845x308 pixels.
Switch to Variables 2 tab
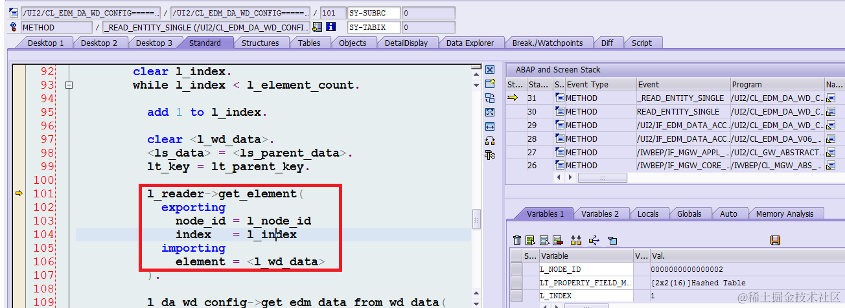point(600,214)
